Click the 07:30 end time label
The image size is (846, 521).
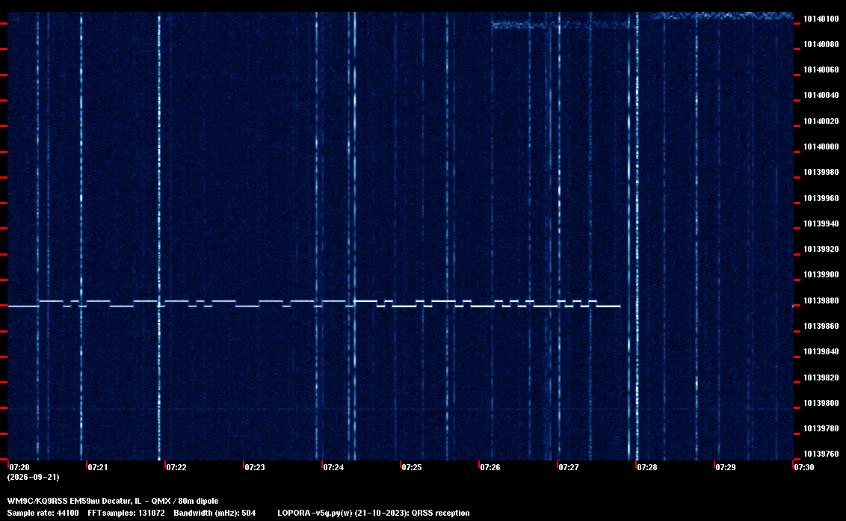point(804,467)
